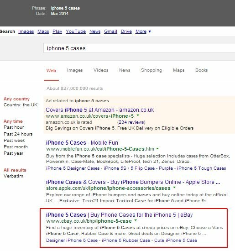Open Maps in the top navigation bar

point(43,31)
